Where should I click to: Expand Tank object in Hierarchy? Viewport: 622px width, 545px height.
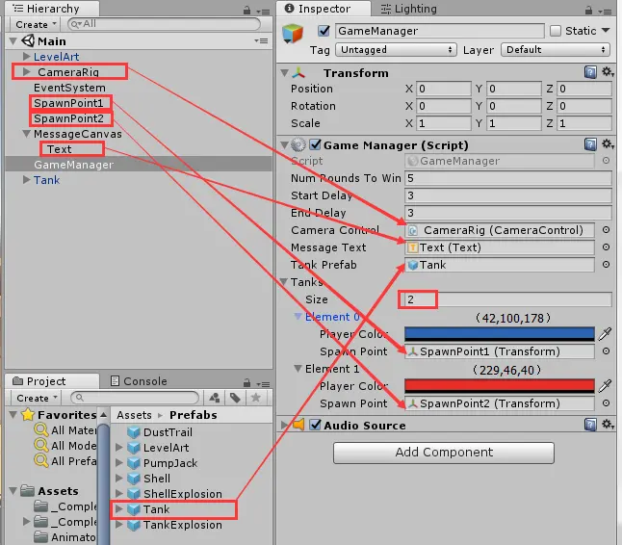27,180
